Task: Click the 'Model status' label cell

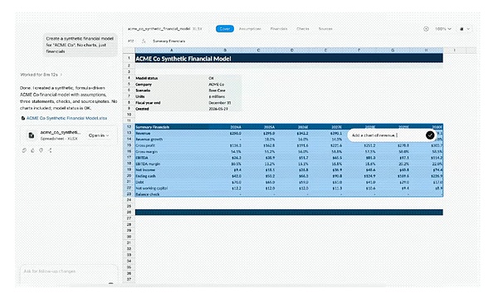Action: pyautogui.click(x=172, y=78)
